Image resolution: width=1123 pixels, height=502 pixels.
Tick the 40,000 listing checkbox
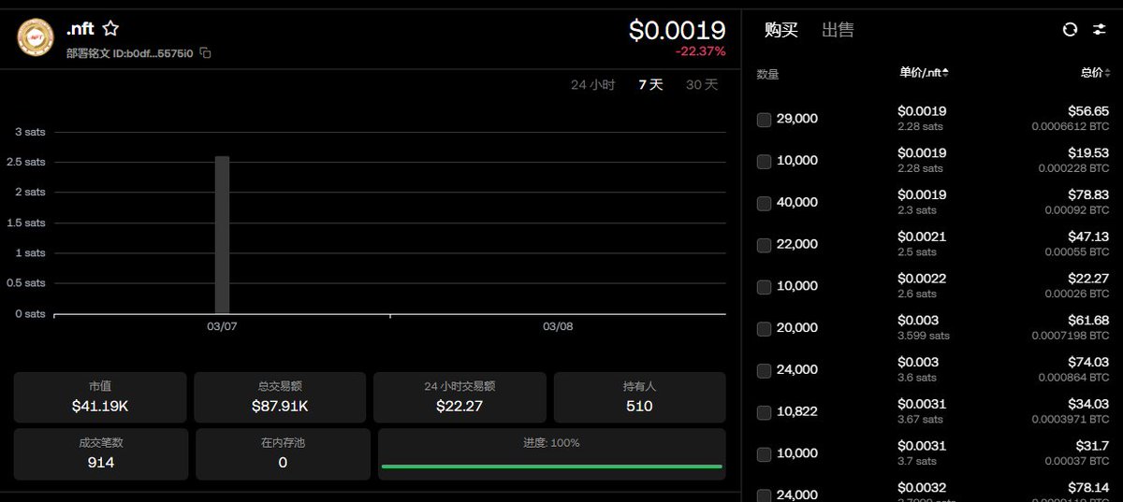[x=764, y=203]
